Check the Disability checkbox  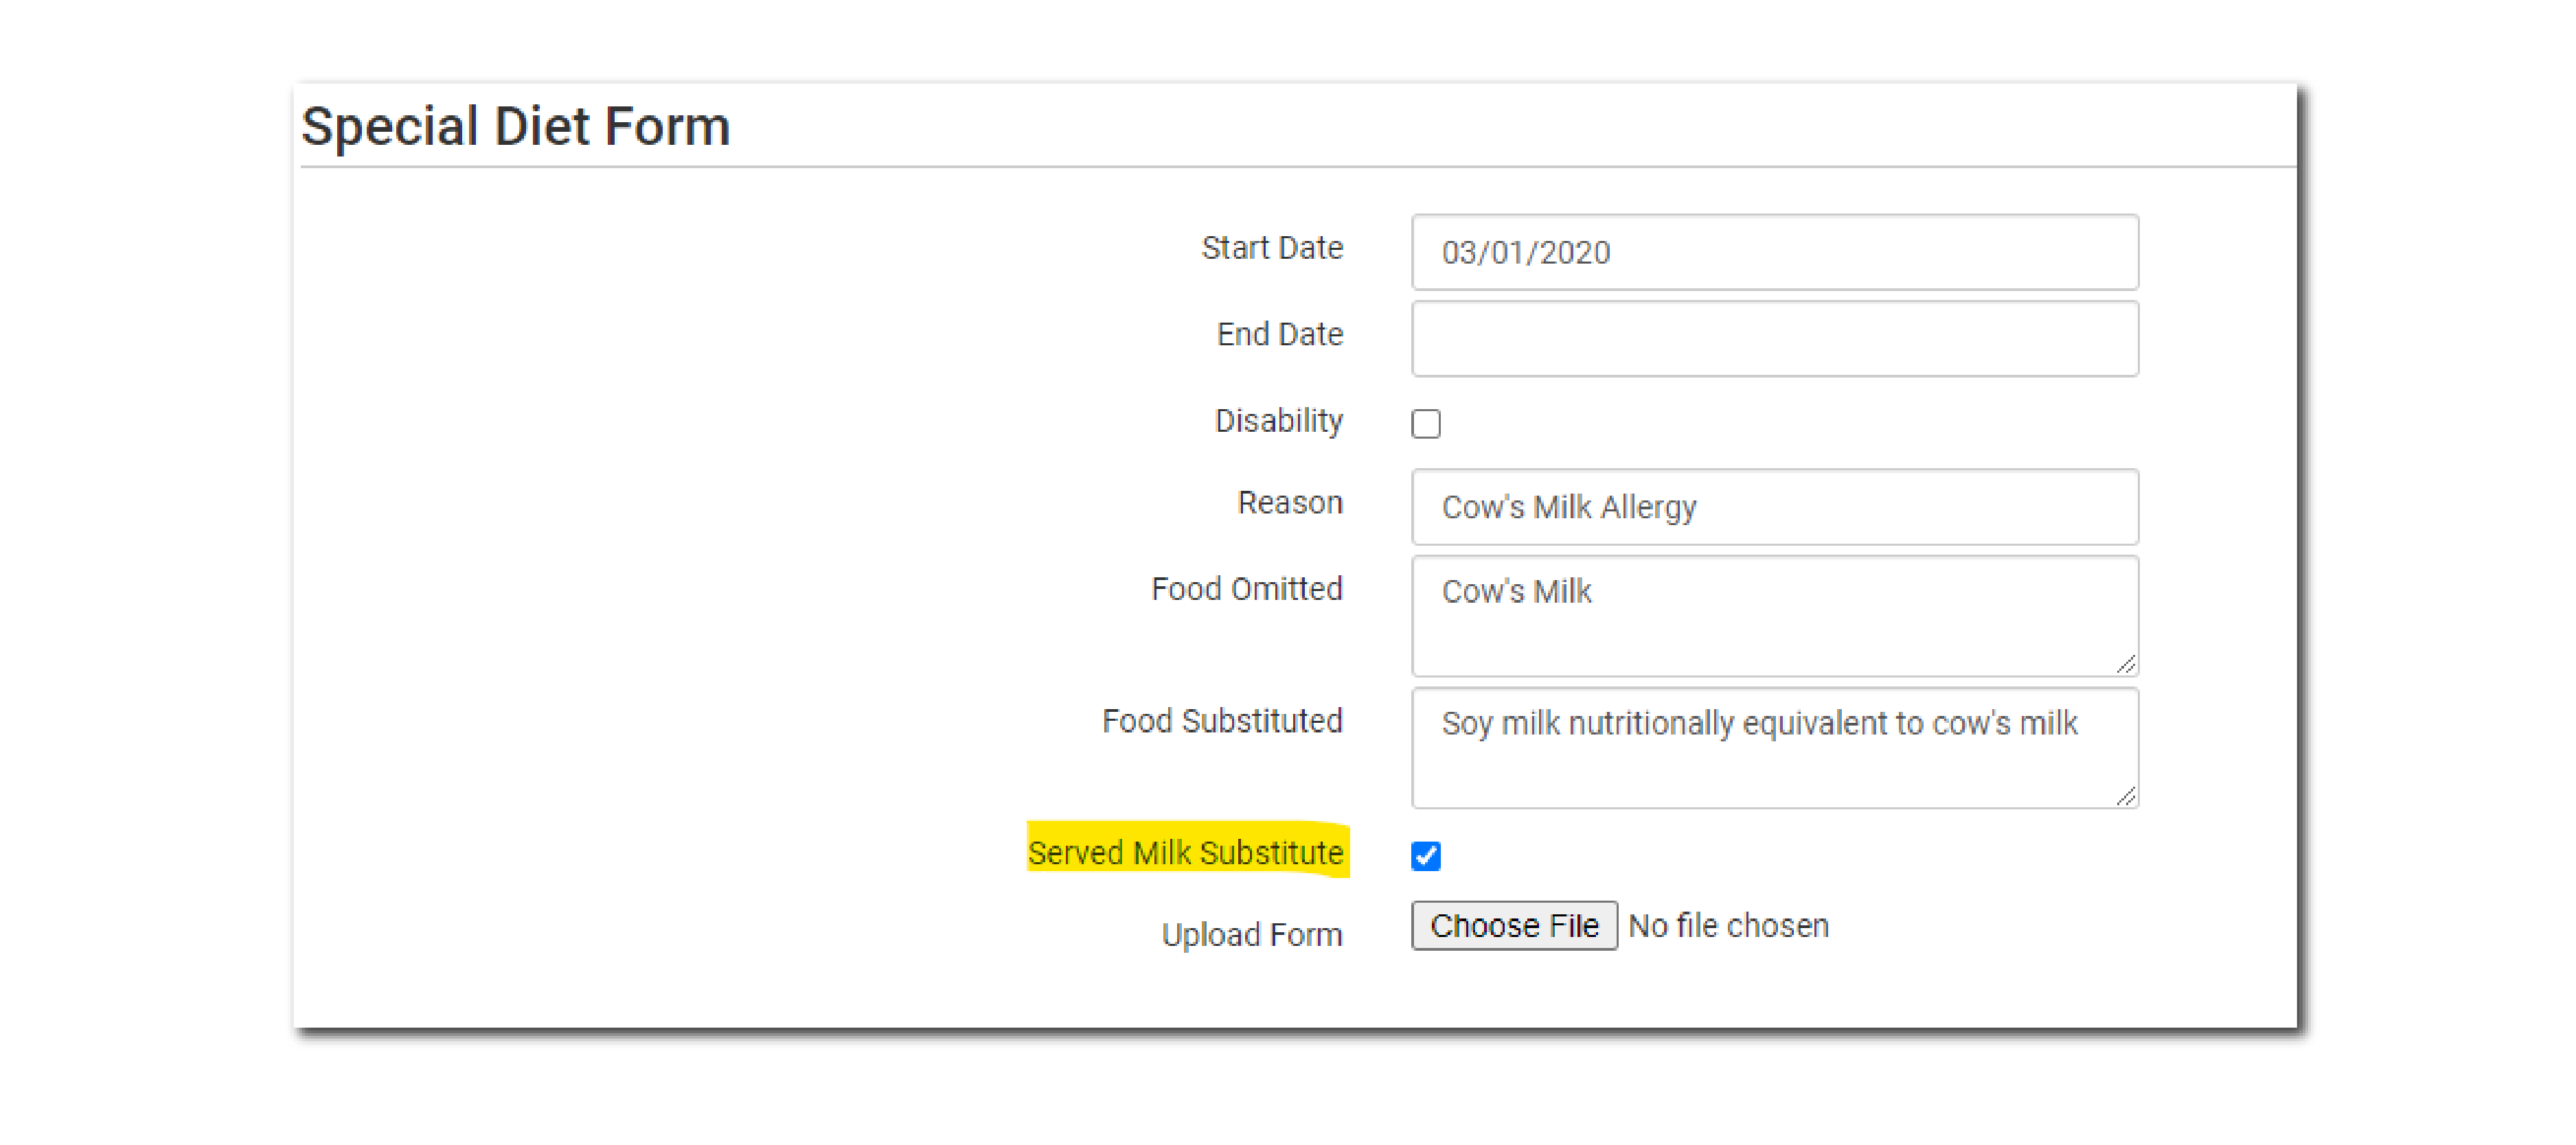[1425, 423]
